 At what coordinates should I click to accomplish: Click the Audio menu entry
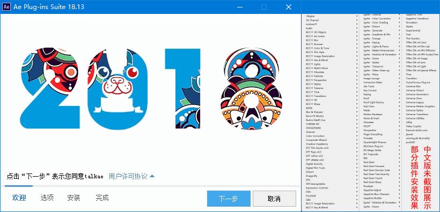tap(309, 28)
